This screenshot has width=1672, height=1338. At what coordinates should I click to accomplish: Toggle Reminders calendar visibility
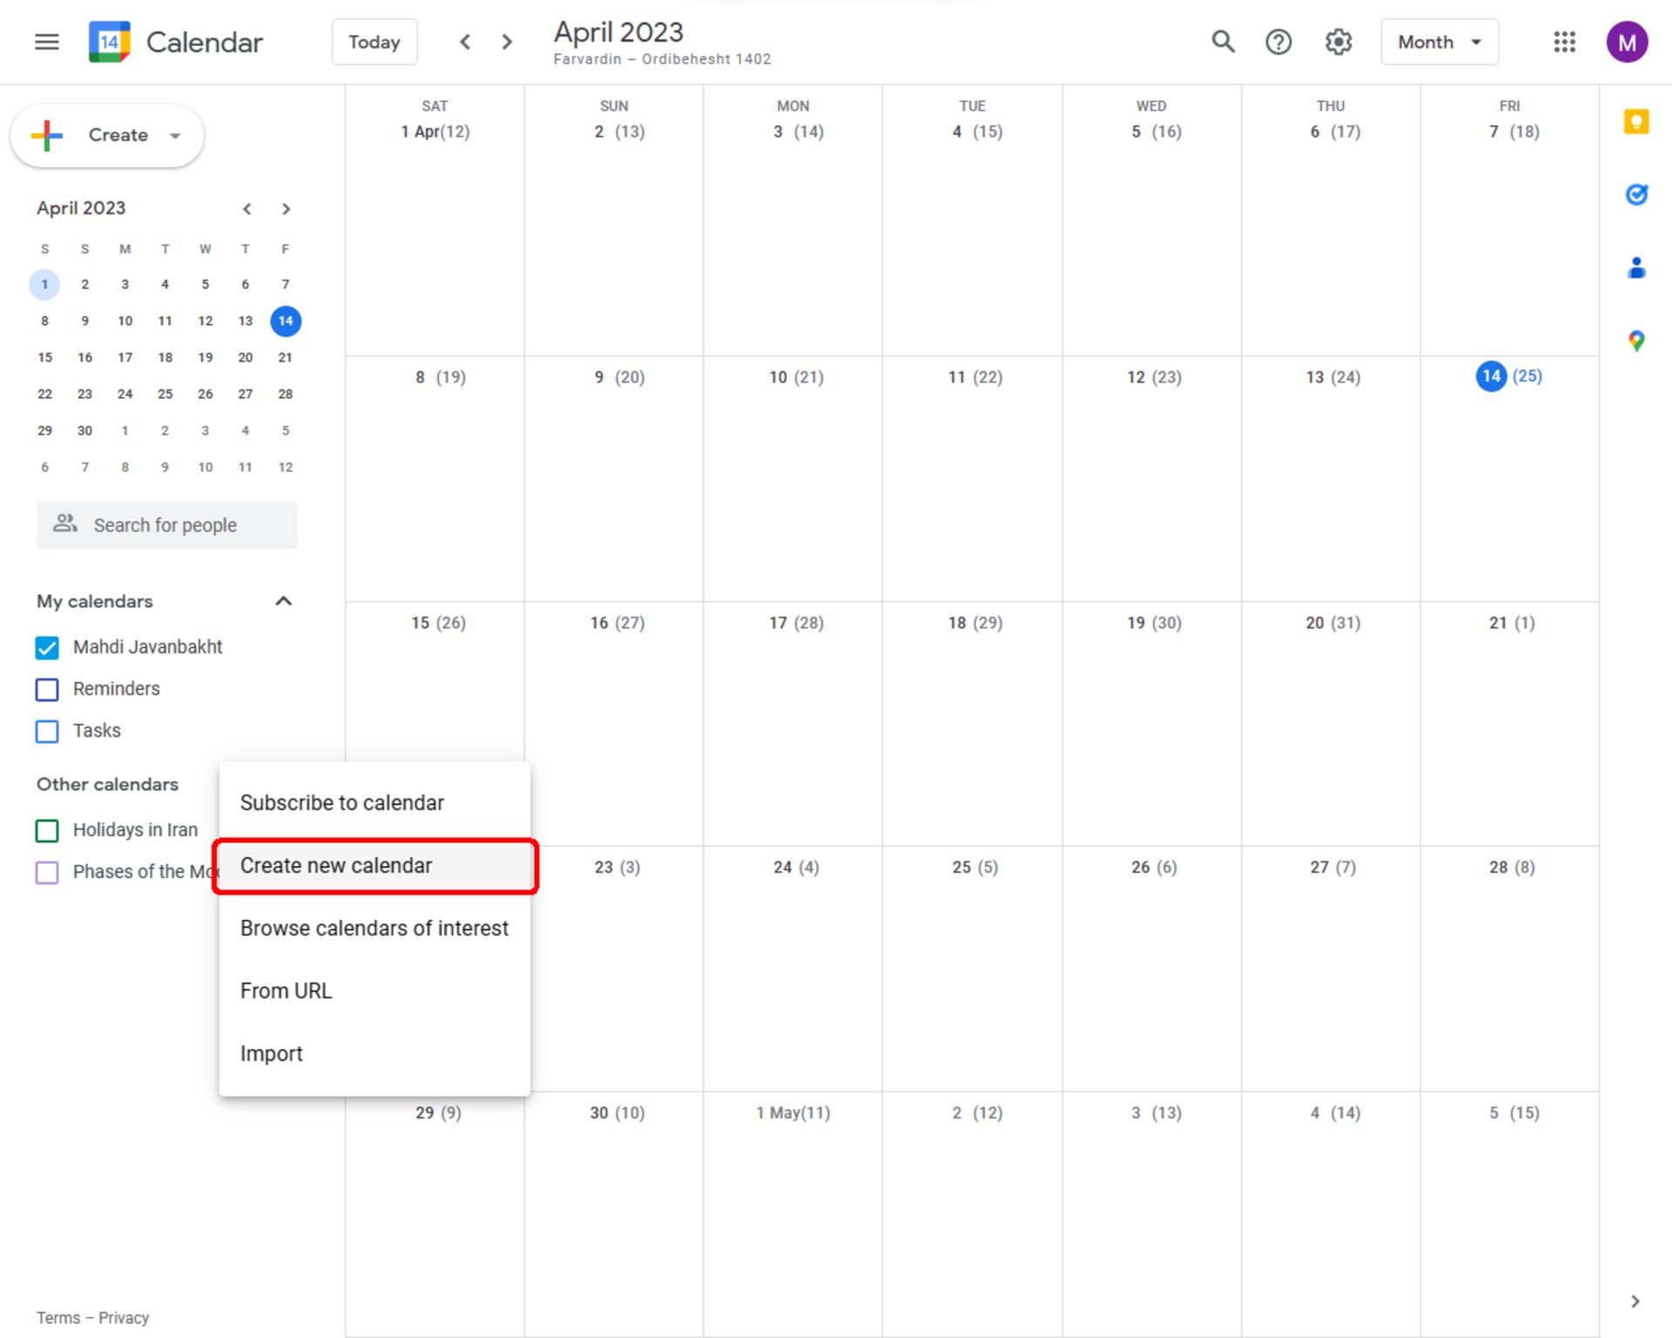point(49,688)
